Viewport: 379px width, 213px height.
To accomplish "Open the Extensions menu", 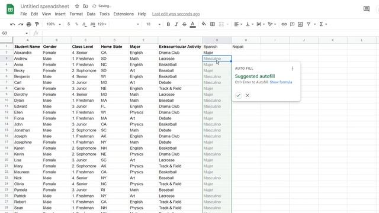I will tap(123, 14).
